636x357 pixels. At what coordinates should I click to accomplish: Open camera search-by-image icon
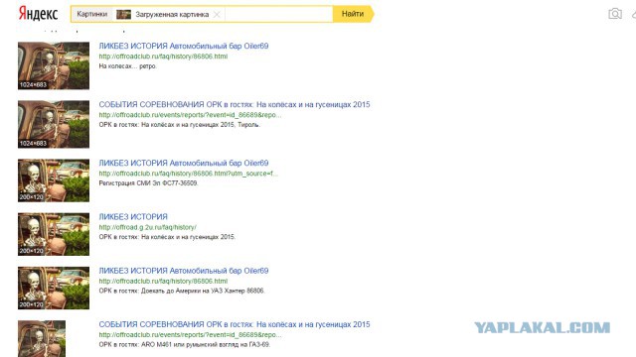[x=615, y=14]
